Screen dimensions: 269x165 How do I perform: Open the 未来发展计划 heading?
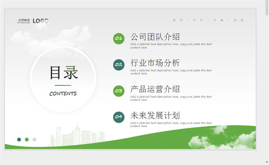155,115
